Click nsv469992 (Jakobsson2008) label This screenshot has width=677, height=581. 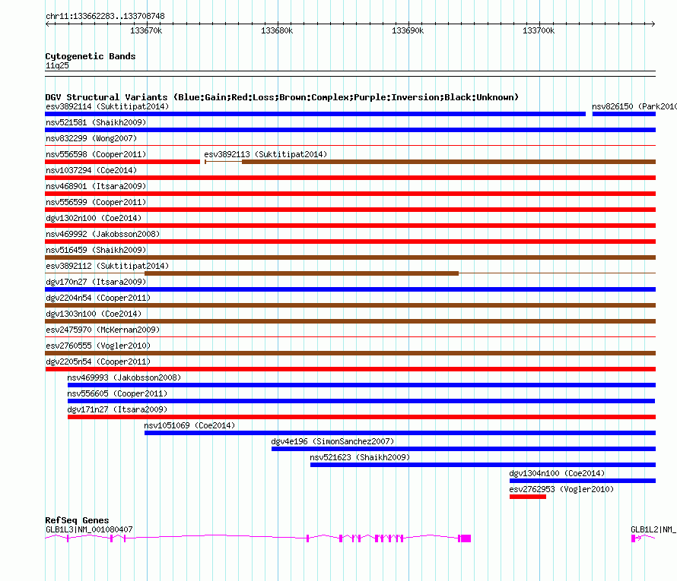[103, 234]
